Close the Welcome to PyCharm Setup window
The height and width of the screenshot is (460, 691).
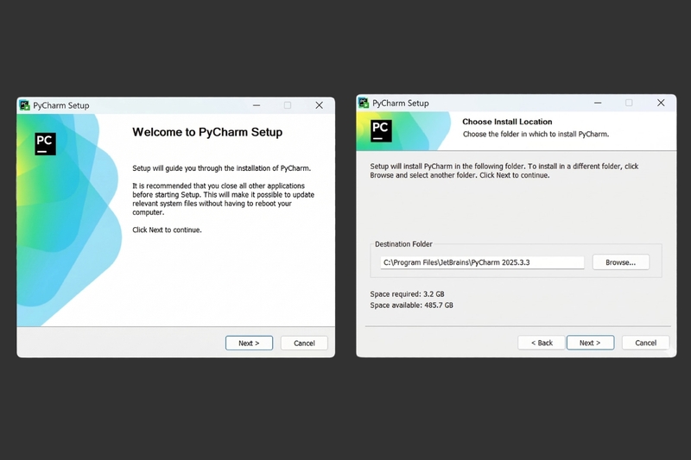(x=319, y=105)
